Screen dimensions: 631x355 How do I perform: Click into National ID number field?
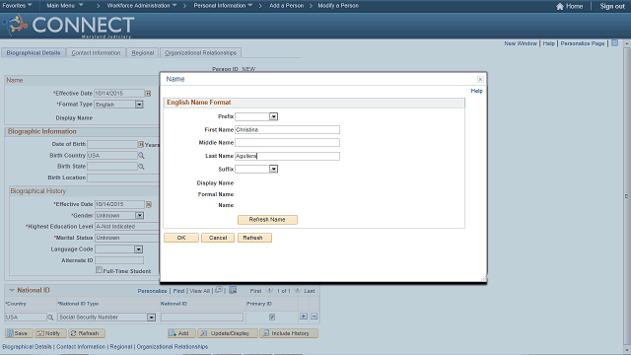pos(202,318)
